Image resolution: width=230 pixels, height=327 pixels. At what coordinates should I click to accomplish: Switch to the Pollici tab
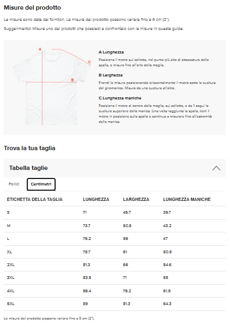coord(14,184)
